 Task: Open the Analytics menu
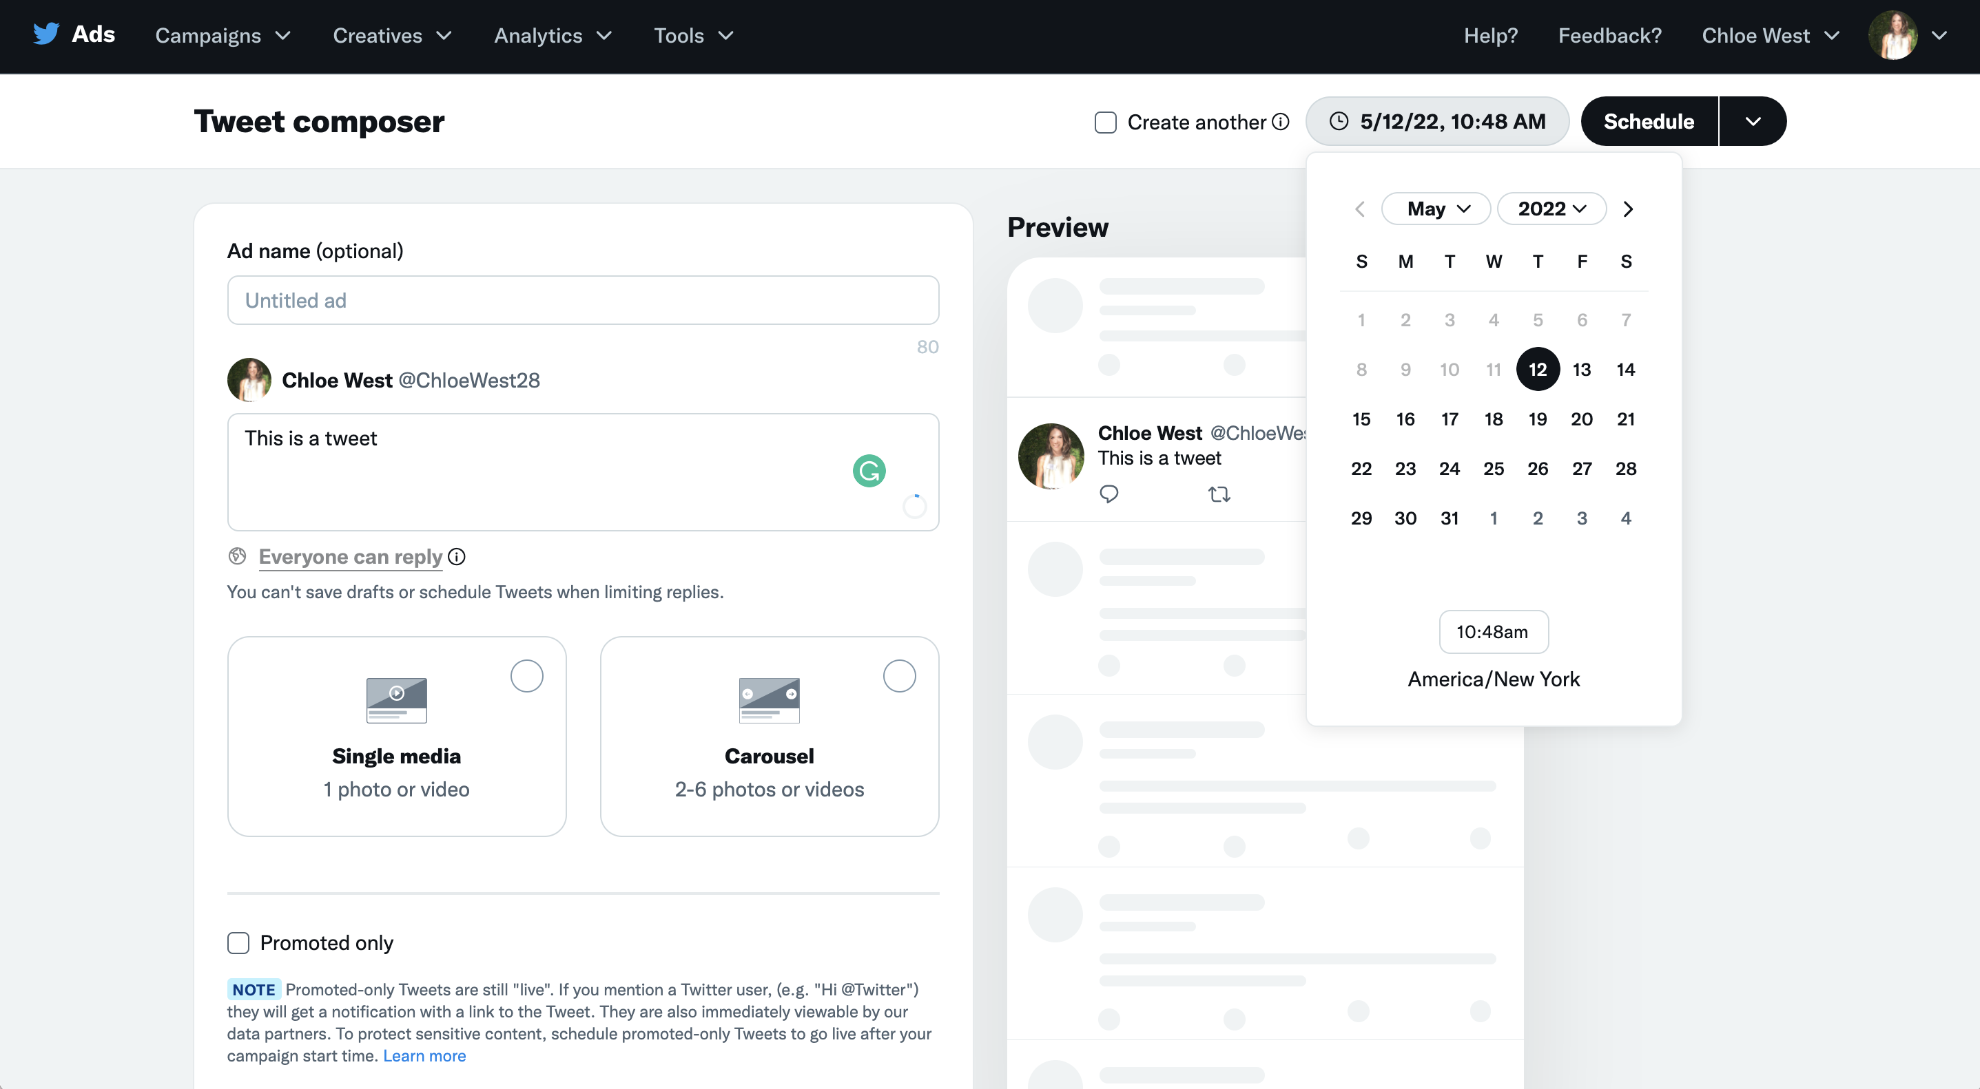(552, 35)
